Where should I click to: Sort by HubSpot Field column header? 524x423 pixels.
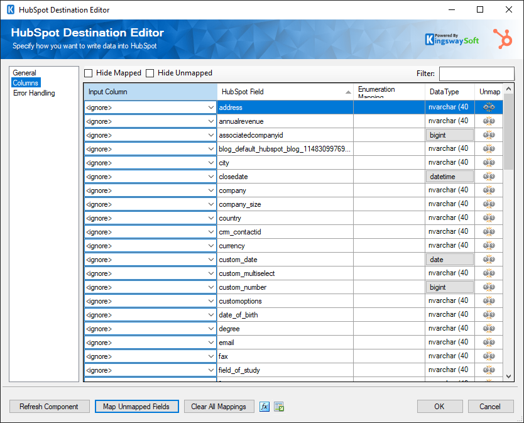pos(285,92)
